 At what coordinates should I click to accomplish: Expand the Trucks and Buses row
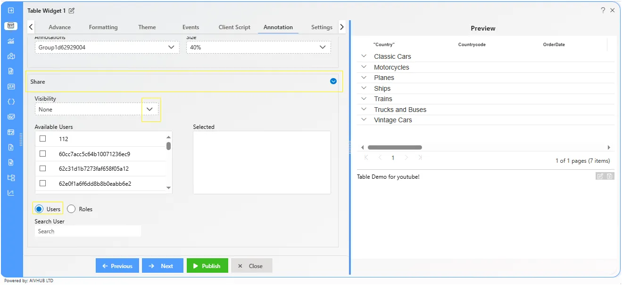pos(364,109)
